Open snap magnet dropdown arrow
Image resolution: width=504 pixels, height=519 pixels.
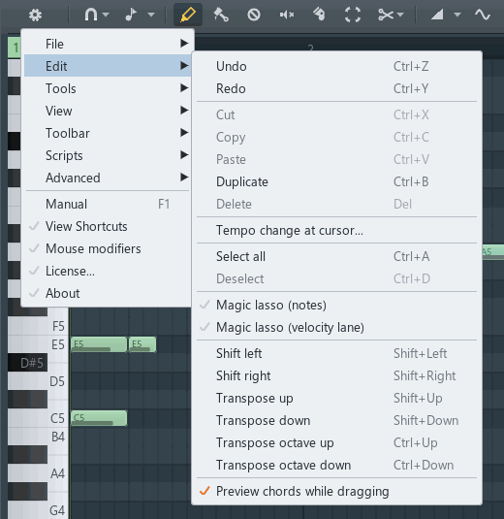[106, 15]
